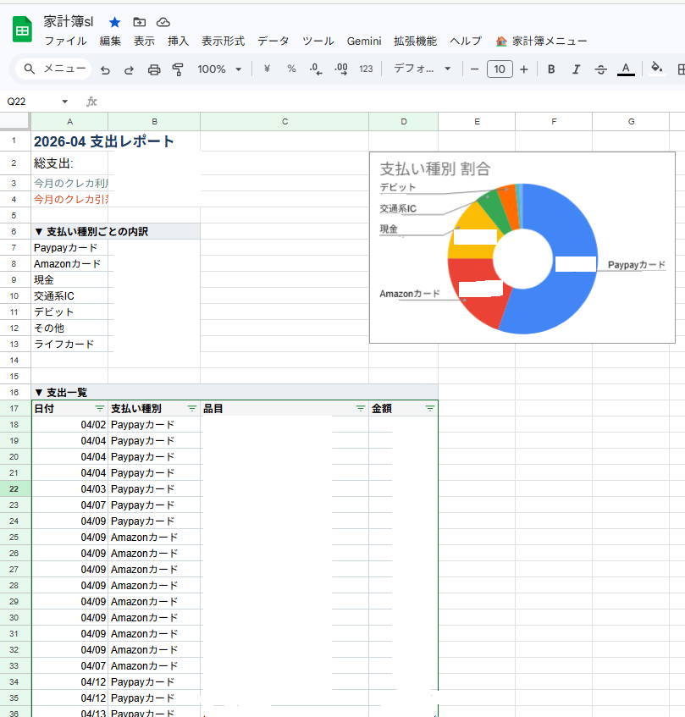Format as yen currency

tap(267, 69)
